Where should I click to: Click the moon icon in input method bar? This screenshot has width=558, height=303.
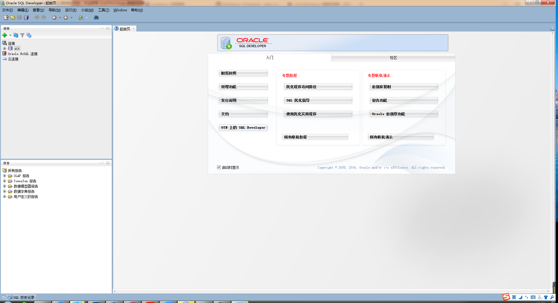coord(520,297)
